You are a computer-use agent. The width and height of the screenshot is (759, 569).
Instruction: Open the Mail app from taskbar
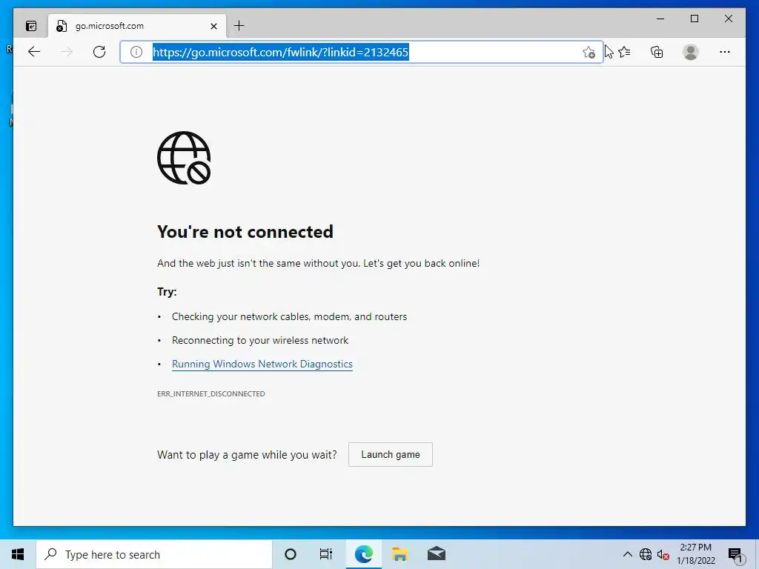pos(436,554)
